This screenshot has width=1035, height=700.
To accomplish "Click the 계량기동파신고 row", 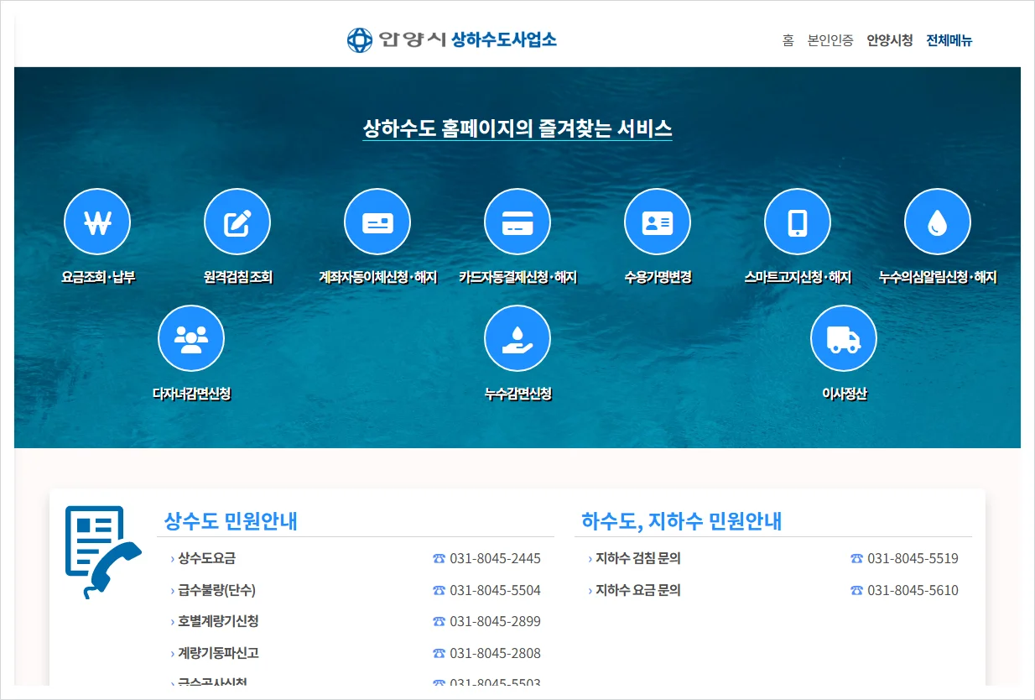I will point(356,653).
